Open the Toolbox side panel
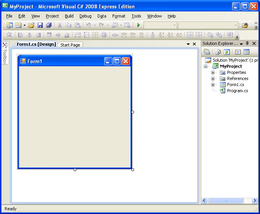Image resolution: width=260 pixels, height=214 pixels. tap(5, 53)
